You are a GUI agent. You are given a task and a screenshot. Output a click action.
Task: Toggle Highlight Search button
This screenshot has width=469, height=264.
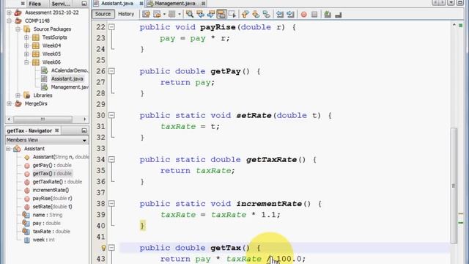click(x=221, y=14)
